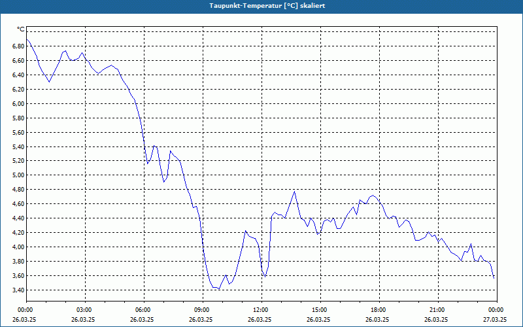Select the 6,40 y-axis value

[x=18, y=75]
